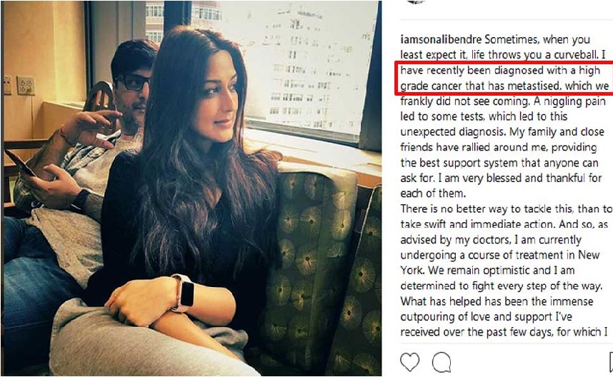Viewport: 613px width, 377px height.
Task: Click the wall power outlet in photo
Action: pyautogui.click(x=26, y=86)
